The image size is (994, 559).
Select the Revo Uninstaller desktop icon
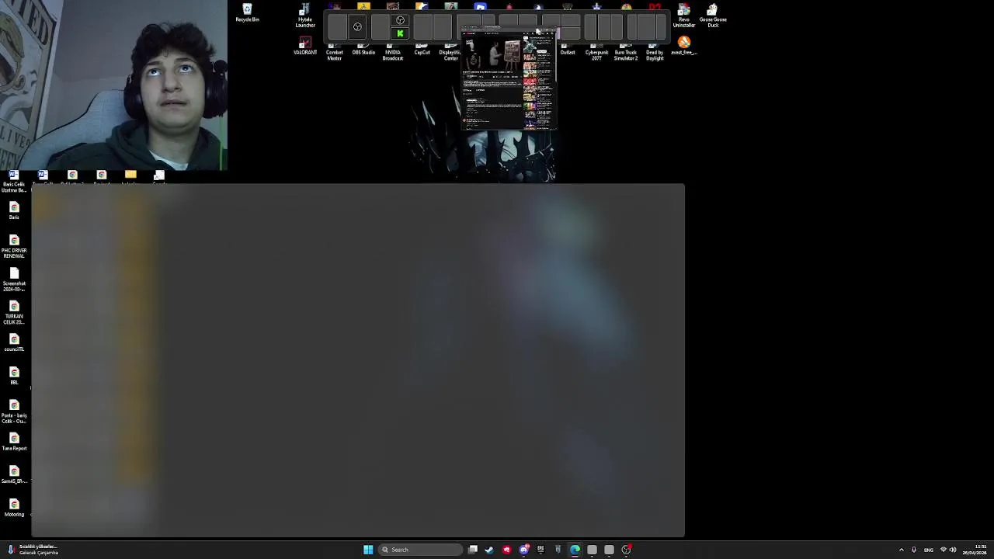pyautogui.click(x=683, y=16)
